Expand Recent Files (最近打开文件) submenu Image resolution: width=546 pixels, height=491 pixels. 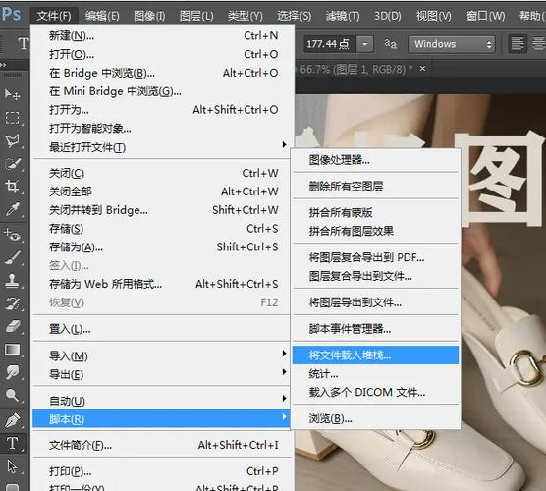(284, 144)
